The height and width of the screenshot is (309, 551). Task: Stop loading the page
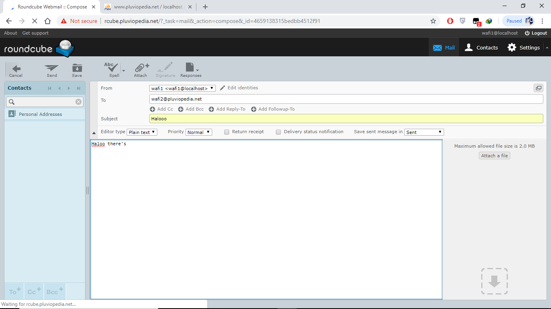pos(35,21)
